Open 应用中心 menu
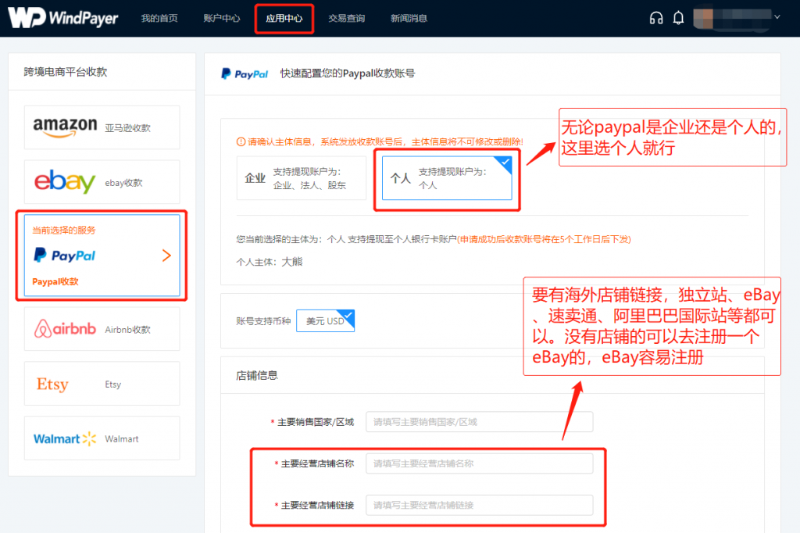This screenshot has width=800, height=533. pos(284,19)
